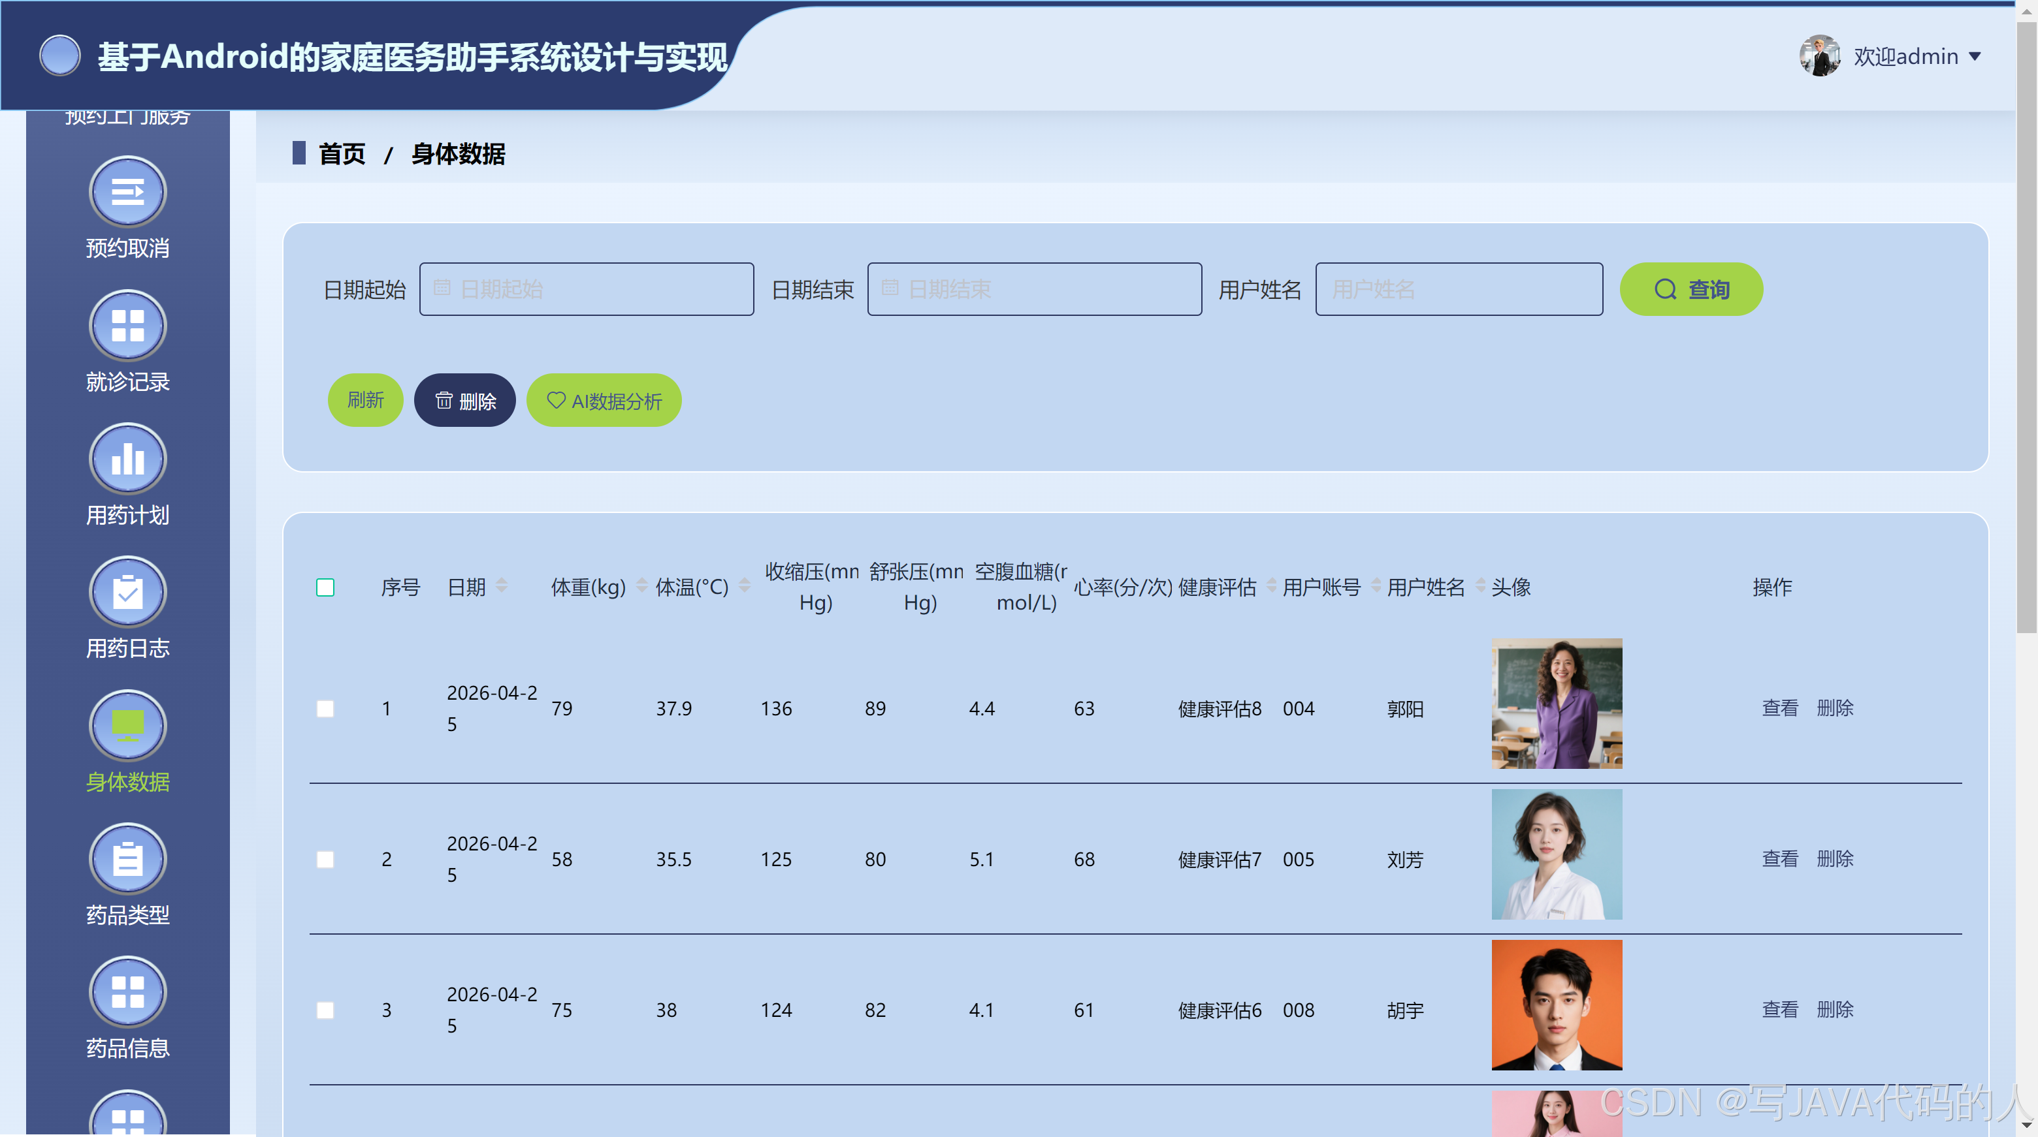This screenshot has height=1137, width=2038.
Task: Open the 药品类型 document icon
Action: click(127, 858)
